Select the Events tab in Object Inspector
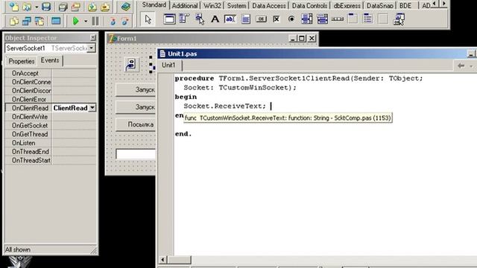The image size is (477, 268). click(50, 60)
